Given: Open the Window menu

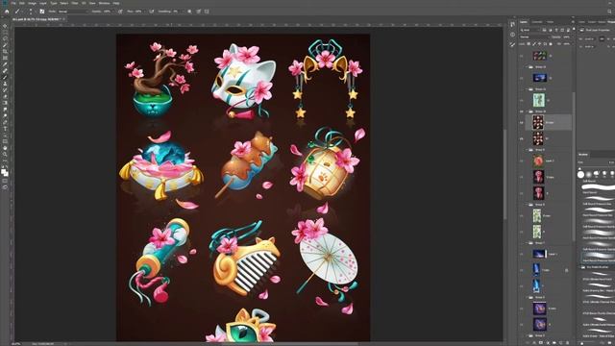Looking at the screenshot, I should click(104, 3).
